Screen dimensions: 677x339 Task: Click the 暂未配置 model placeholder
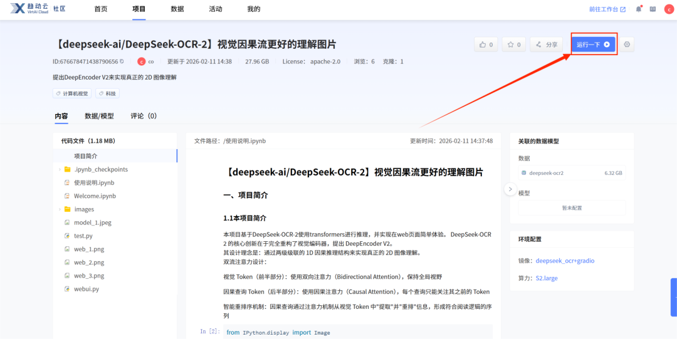click(572, 207)
